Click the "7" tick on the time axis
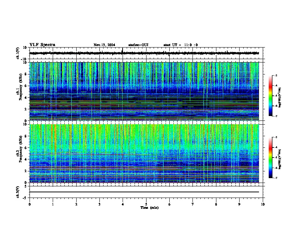Viewport: 296px width, 229px height. pos(193,204)
